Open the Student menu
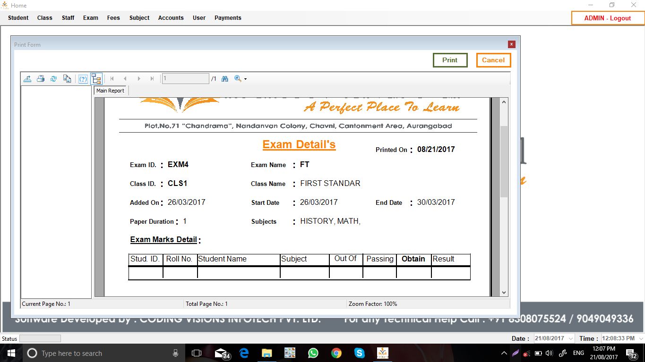 (18, 18)
